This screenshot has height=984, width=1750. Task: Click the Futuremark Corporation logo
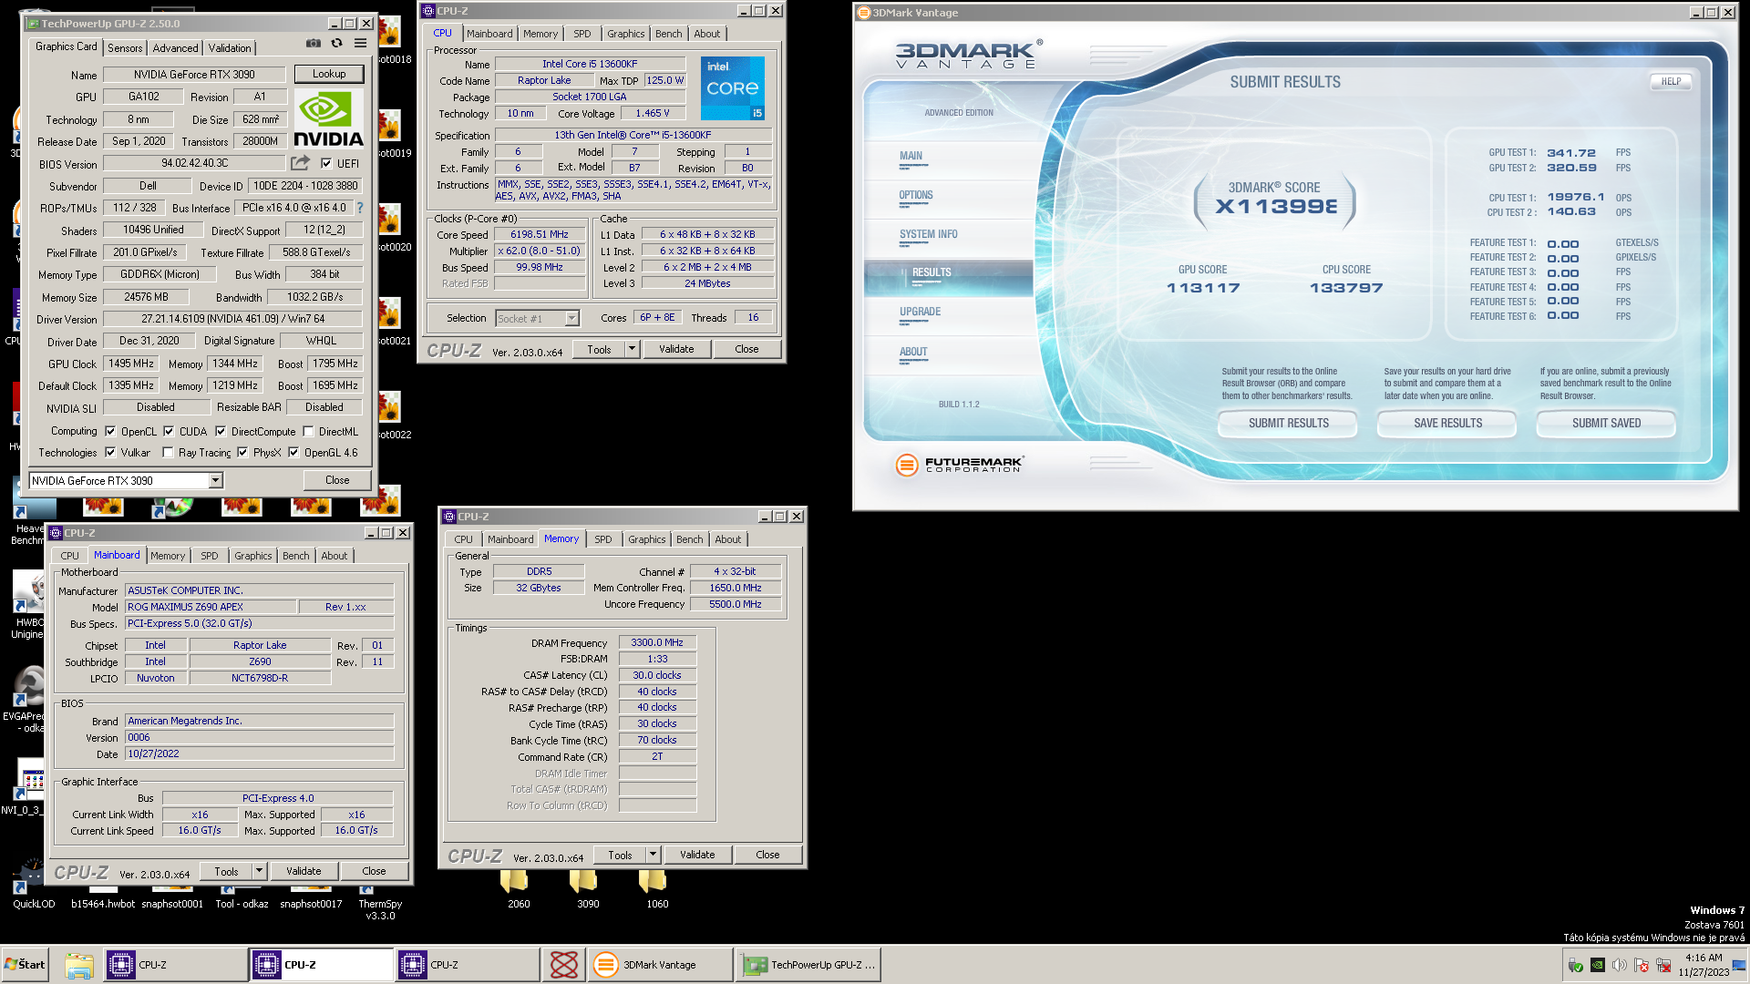[959, 465]
